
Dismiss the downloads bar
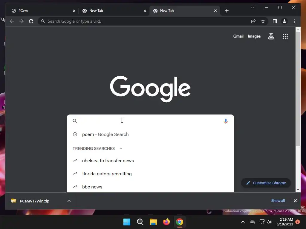[295, 201]
